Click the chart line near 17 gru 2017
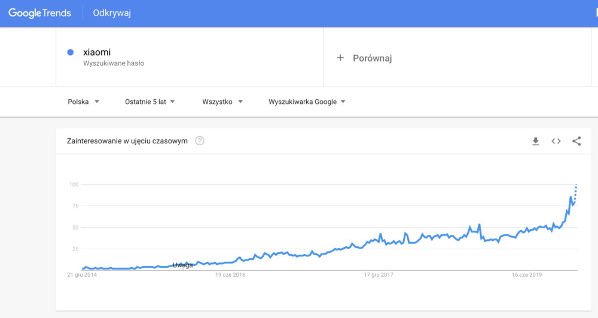Screen dimensions: 598x318 [x=379, y=240]
